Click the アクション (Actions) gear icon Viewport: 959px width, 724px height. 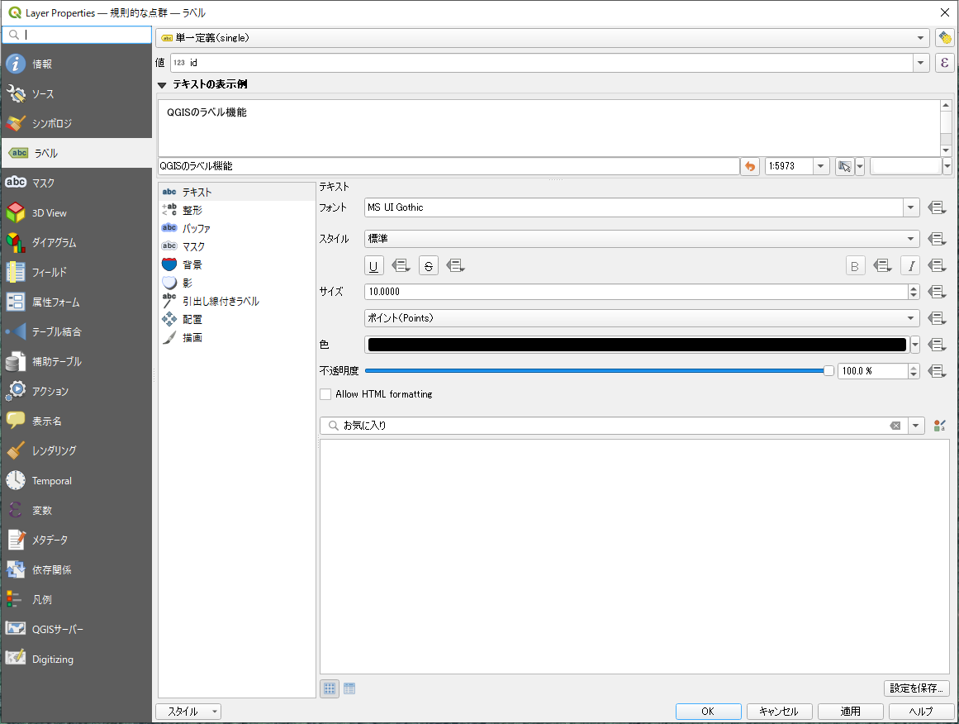(16, 390)
